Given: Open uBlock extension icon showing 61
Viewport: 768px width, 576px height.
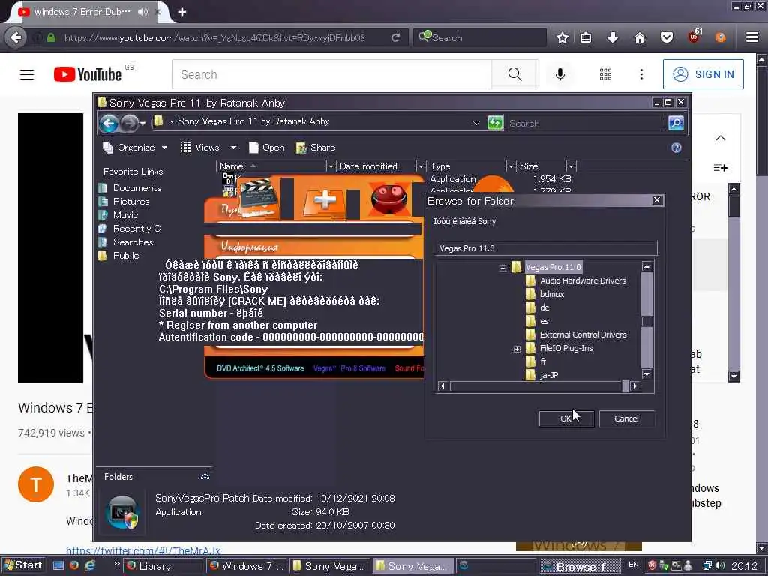Looking at the screenshot, I should 694,37.
